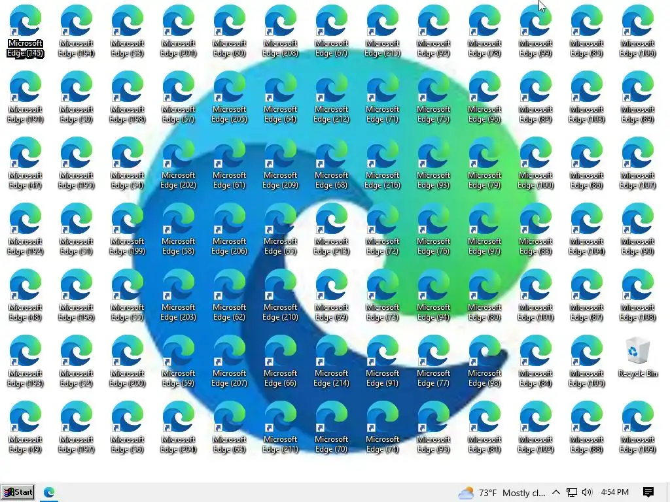Viewport: 670px width, 502px height.
Task: Select the Microsoft Edge (107) shortcut icon
Action: [x=637, y=163]
